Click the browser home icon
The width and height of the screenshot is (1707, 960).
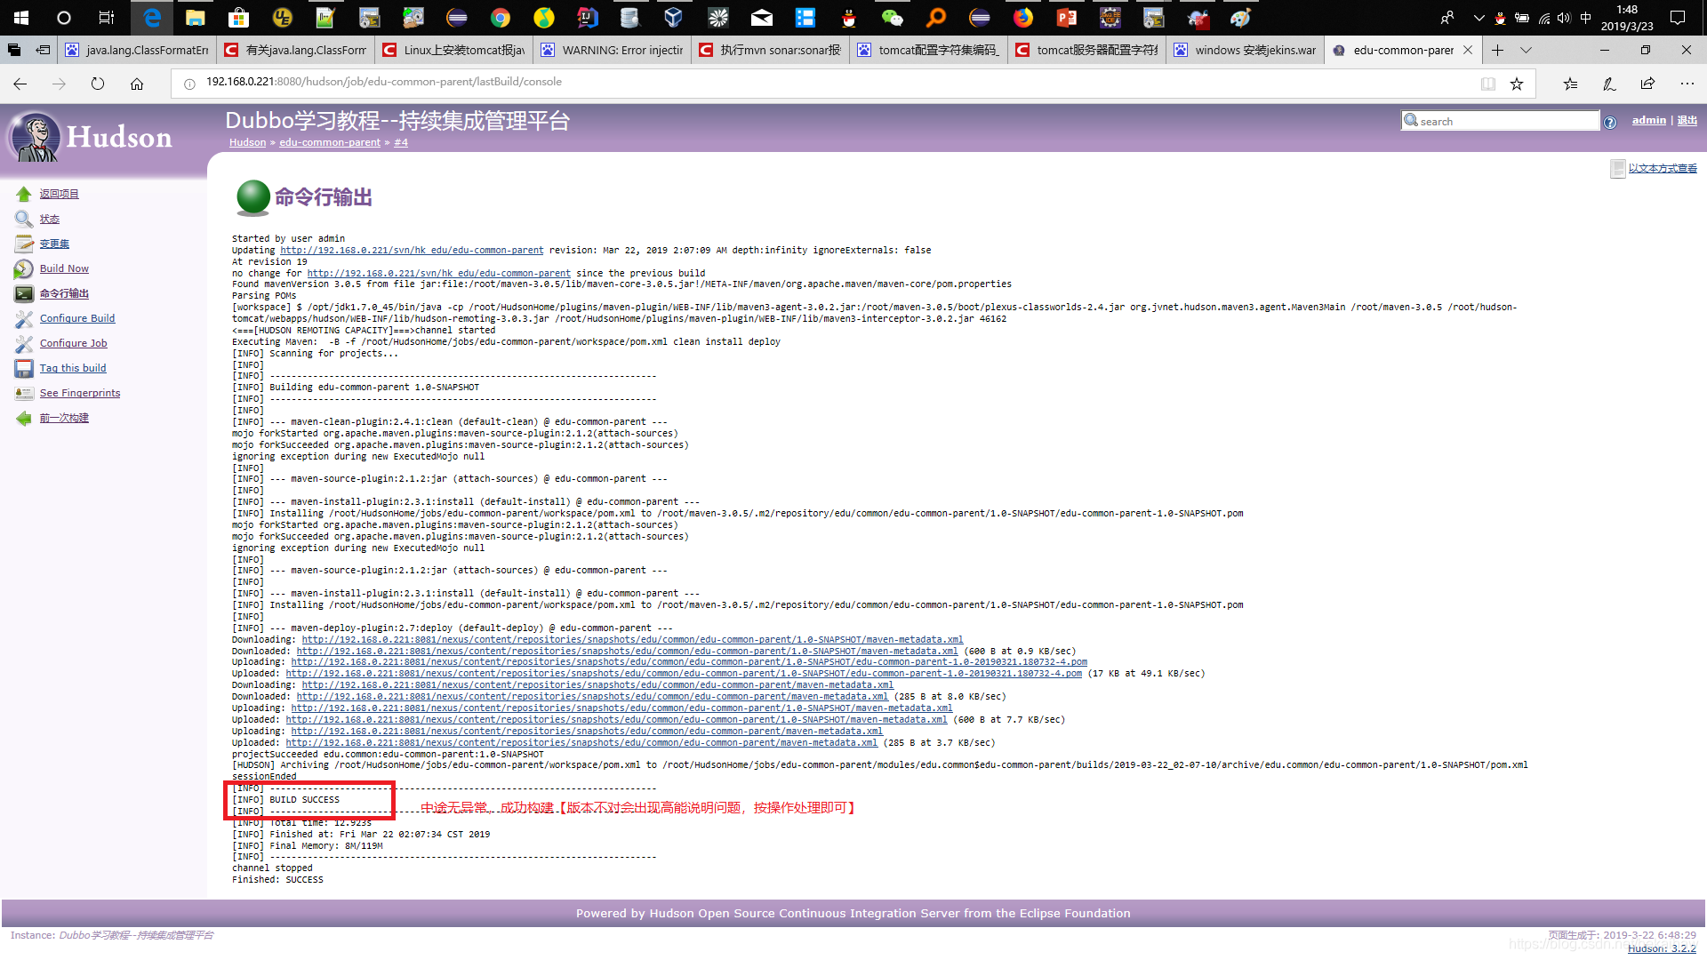[137, 83]
